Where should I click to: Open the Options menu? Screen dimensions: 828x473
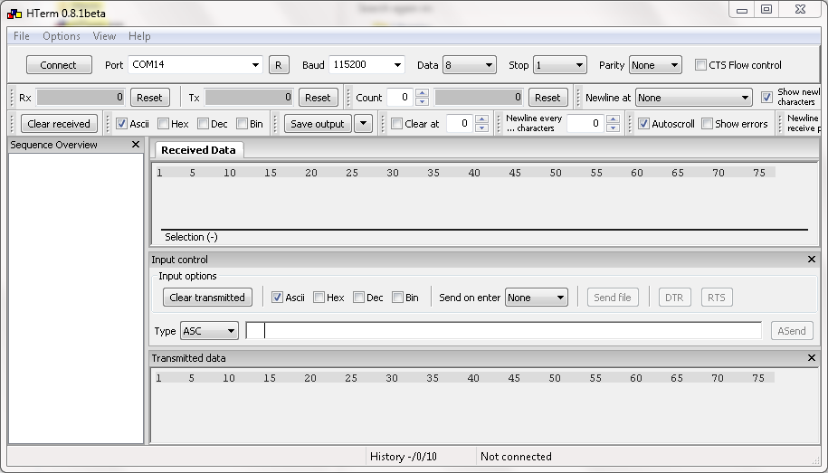(62, 36)
